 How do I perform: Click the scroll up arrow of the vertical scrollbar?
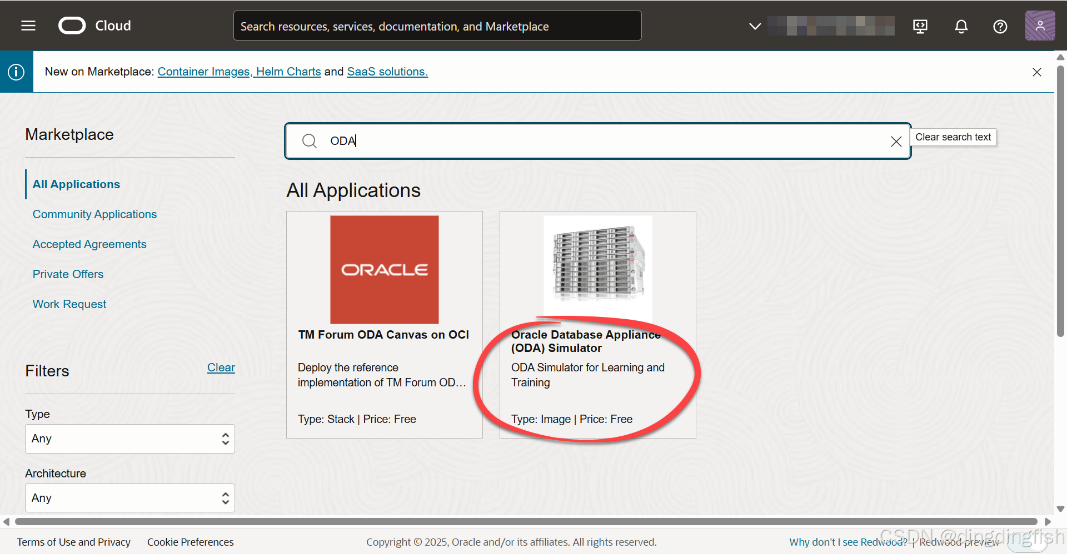pos(1060,57)
